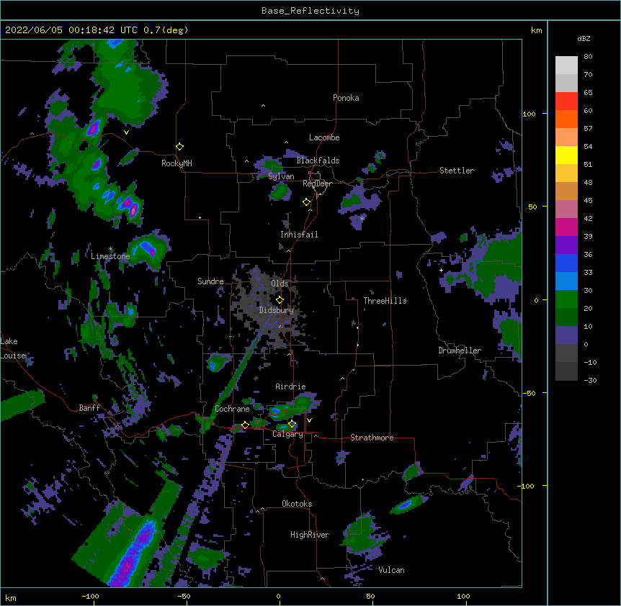Click the 100 km tick on right axis
The image size is (621, 606).
[529, 114]
